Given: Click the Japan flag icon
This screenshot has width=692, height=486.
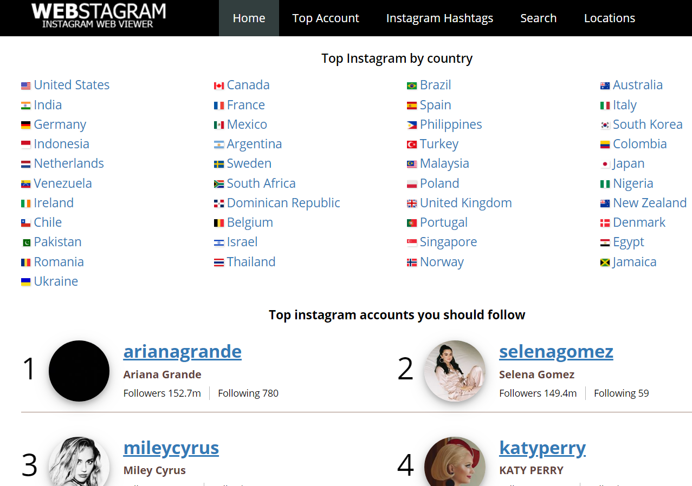Looking at the screenshot, I should pos(605,164).
